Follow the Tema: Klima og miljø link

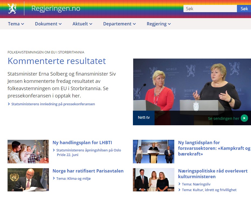(73, 178)
